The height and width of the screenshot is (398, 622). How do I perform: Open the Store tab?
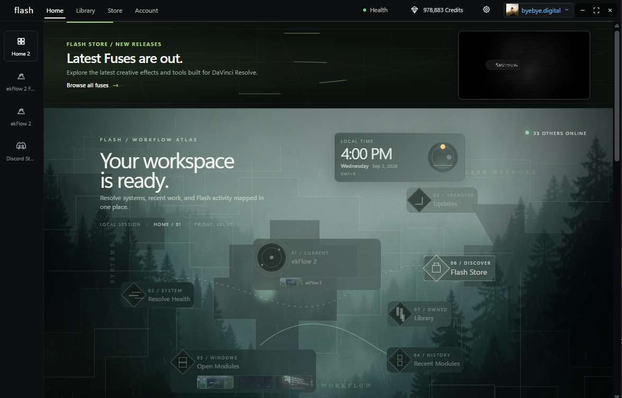pyautogui.click(x=115, y=11)
